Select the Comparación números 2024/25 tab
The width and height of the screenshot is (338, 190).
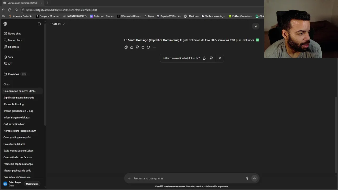(22, 3)
